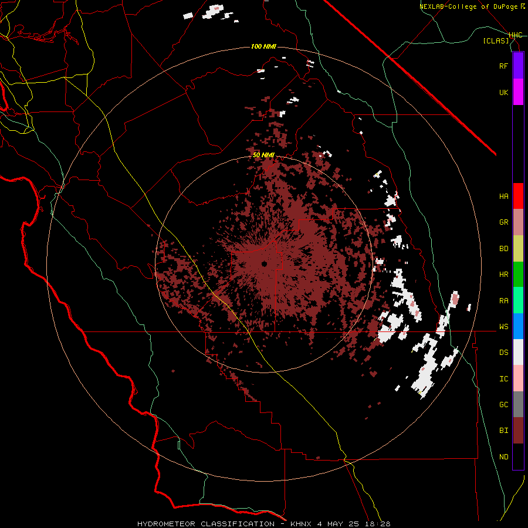The height and width of the screenshot is (528, 528).
Task: Click the GC legend label
Action: [x=503, y=405]
